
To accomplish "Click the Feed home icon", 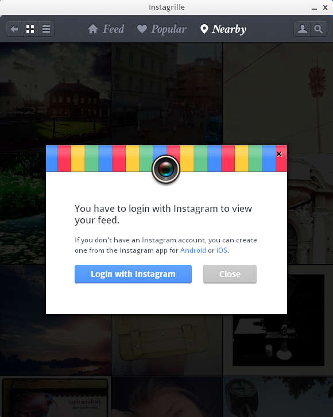I will point(93,29).
